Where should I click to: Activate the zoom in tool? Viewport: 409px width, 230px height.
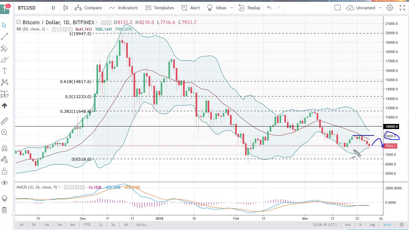[x=4, y=132]
